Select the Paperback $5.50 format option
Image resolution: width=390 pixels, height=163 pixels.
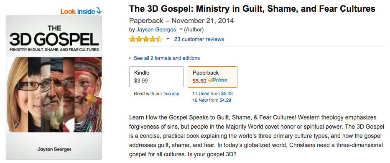(x=212, y=77)
